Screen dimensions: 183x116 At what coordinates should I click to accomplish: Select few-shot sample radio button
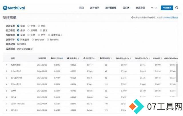48,40
